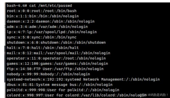This screenshot has width=170, height=98.
Task: Click the root user entry line
Action: pos(42,11)
